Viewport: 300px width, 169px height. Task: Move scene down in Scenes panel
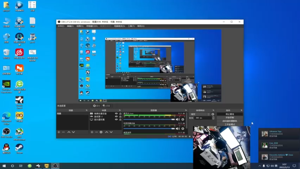pos(73,132)
